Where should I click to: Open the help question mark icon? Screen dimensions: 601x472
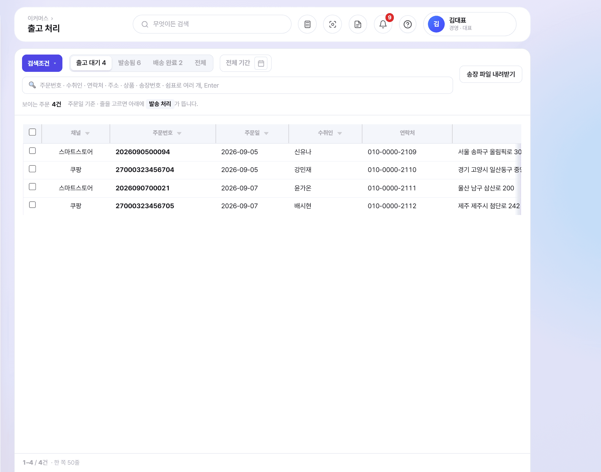click(x=407, y=24)
